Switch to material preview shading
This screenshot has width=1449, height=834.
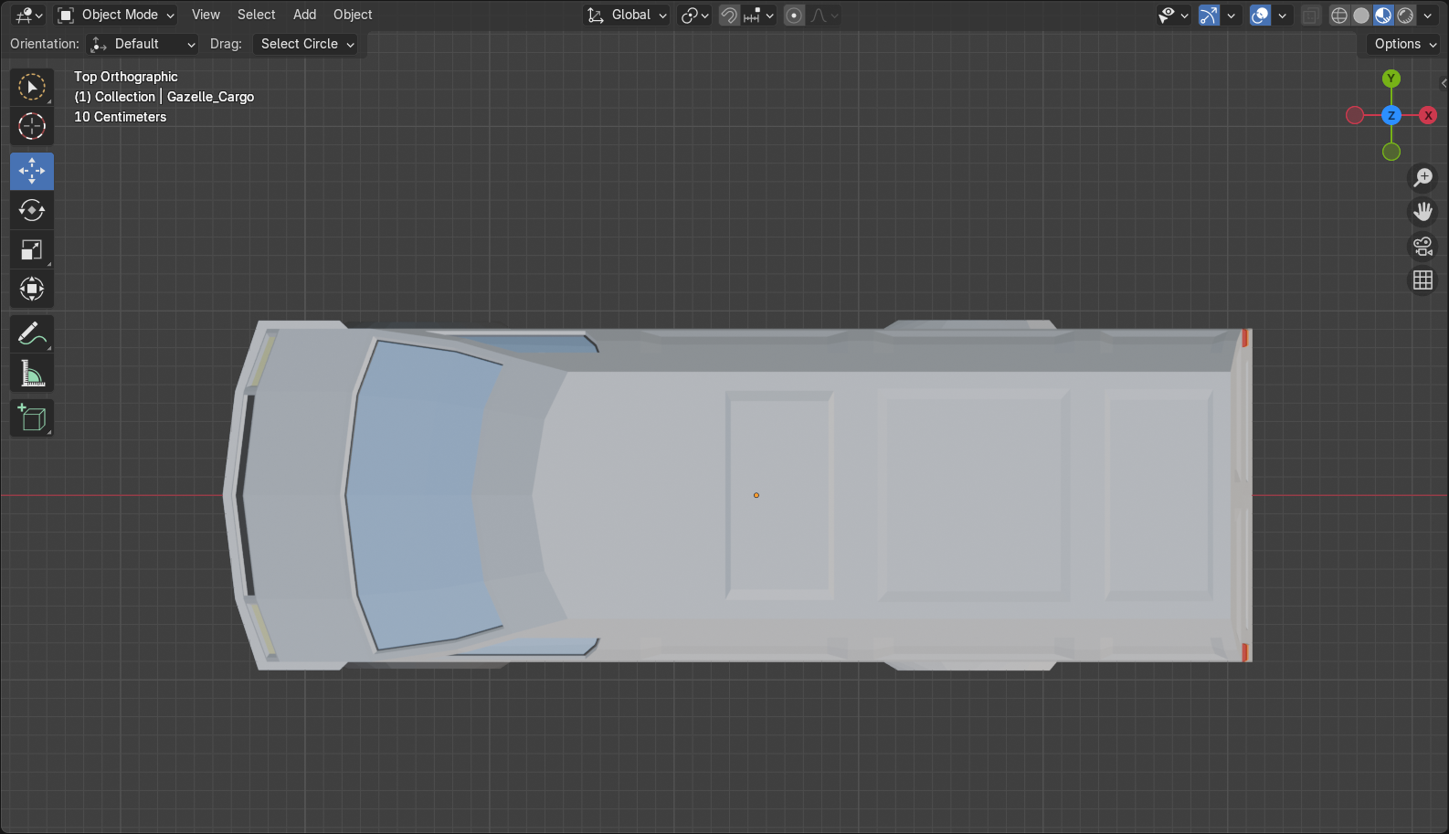(x=1382, y=15)
